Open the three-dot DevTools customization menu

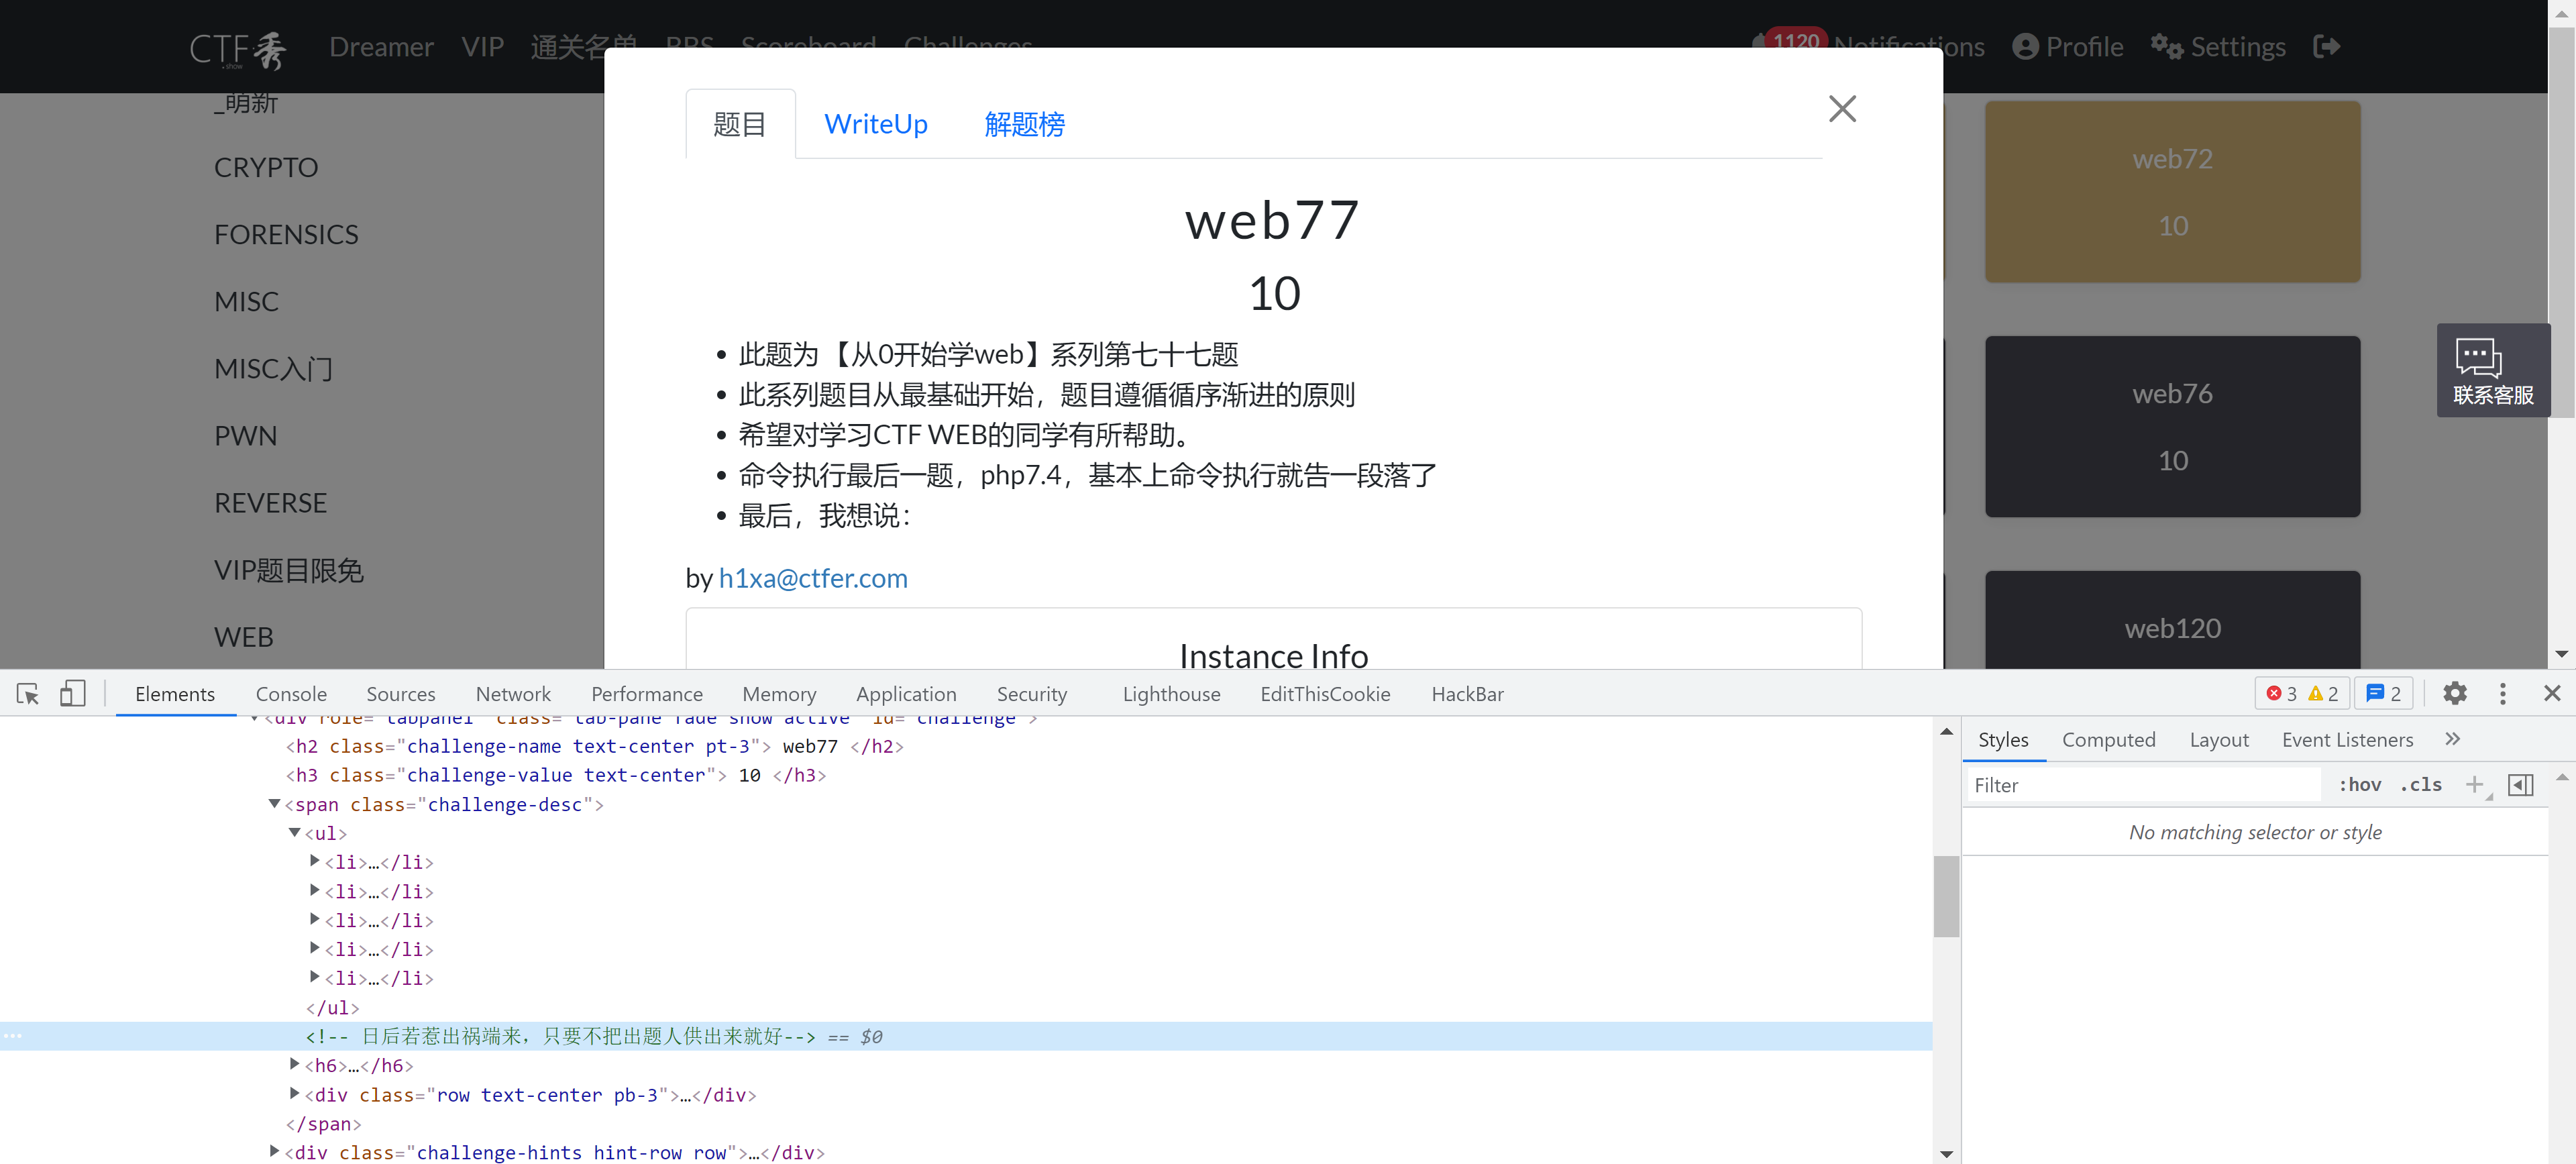[2503, 693]
